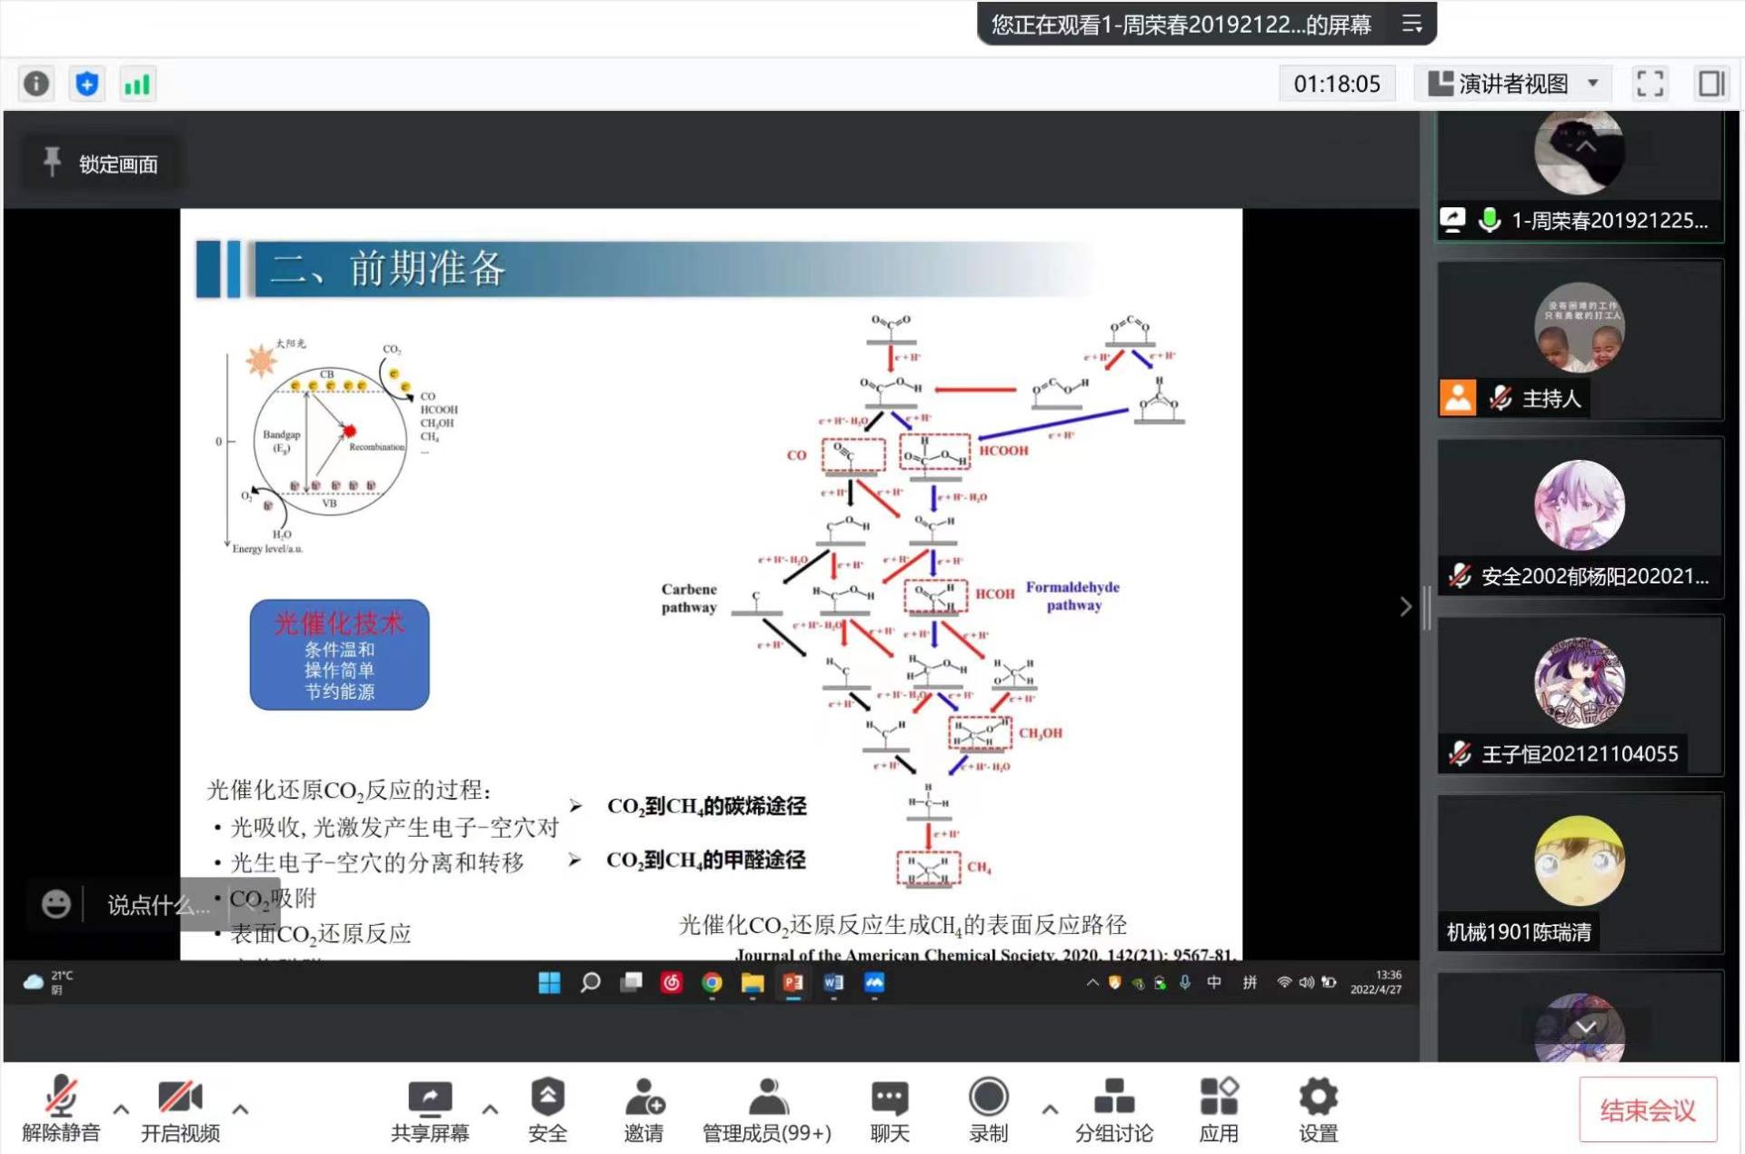This screenshot has height=1154, width=1745.
Task: Toggle the side panel layout icon
Action: (1710, 84)
